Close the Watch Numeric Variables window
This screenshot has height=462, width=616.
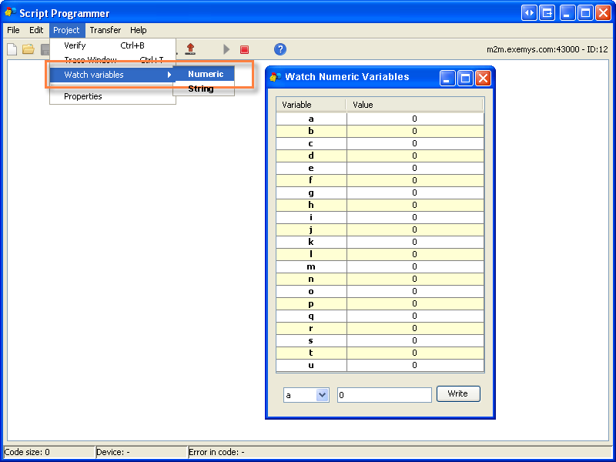[483, 78]
